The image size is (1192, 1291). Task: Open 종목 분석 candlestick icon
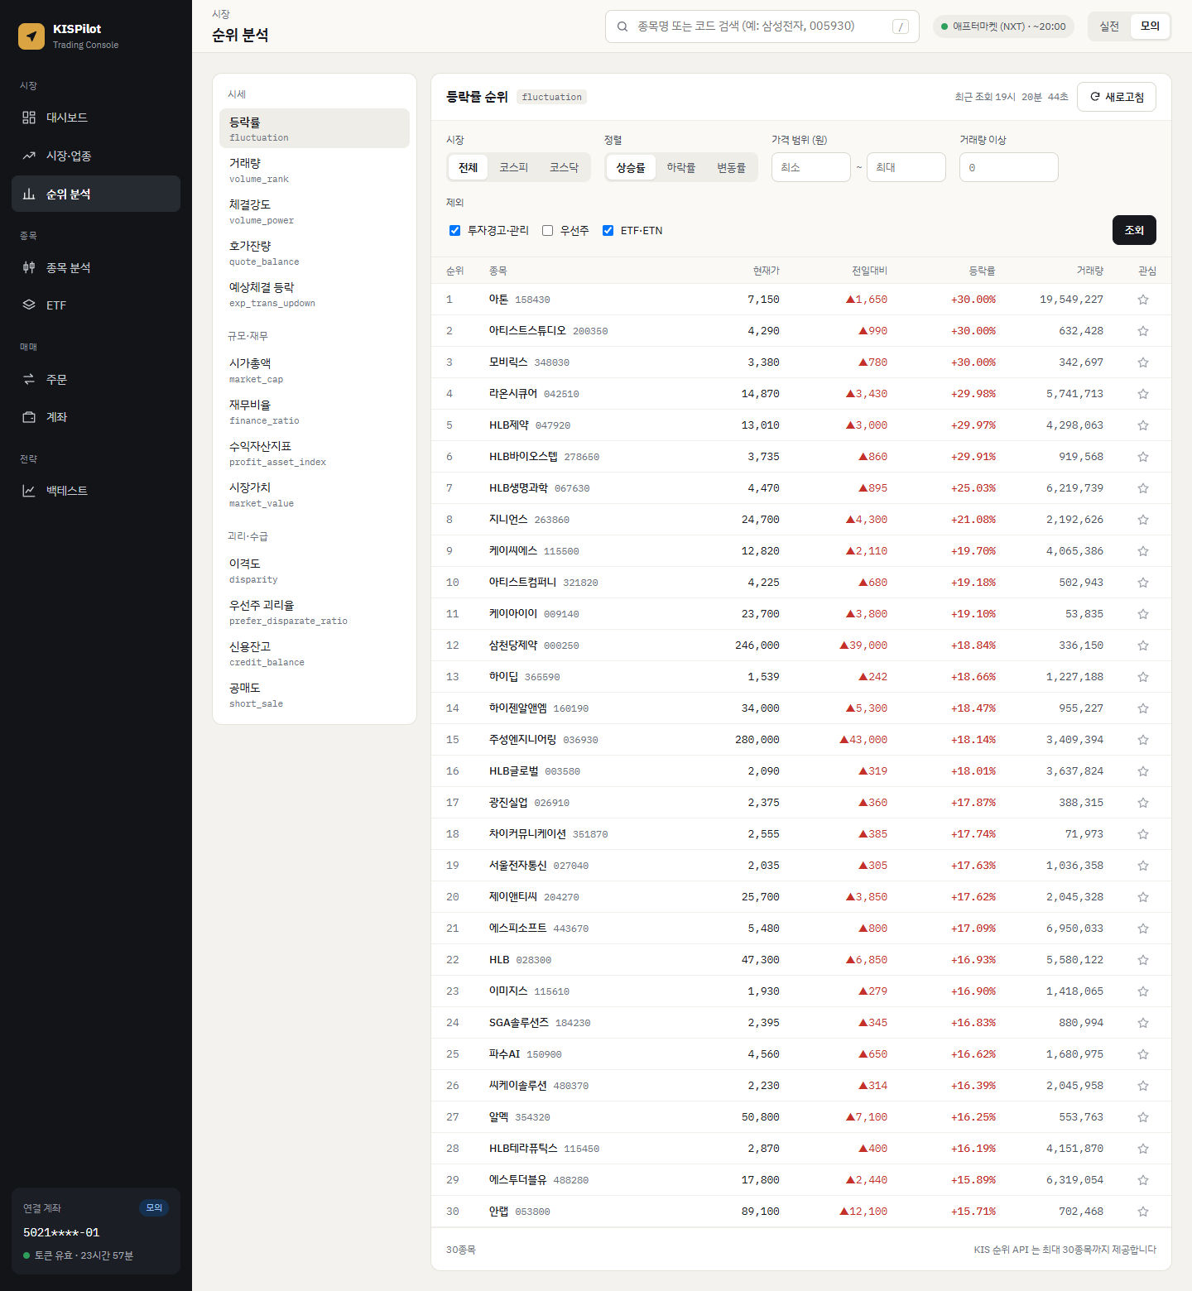click(x=29, y=267)
